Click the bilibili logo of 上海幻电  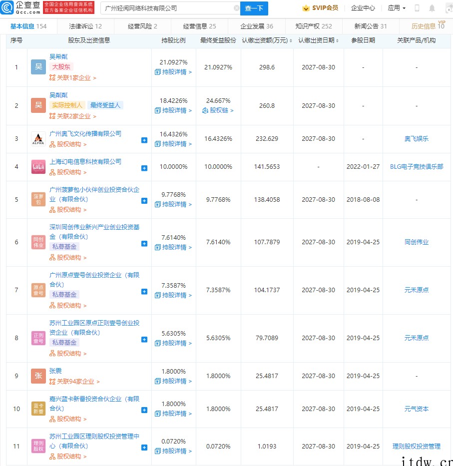coord(38,167)
